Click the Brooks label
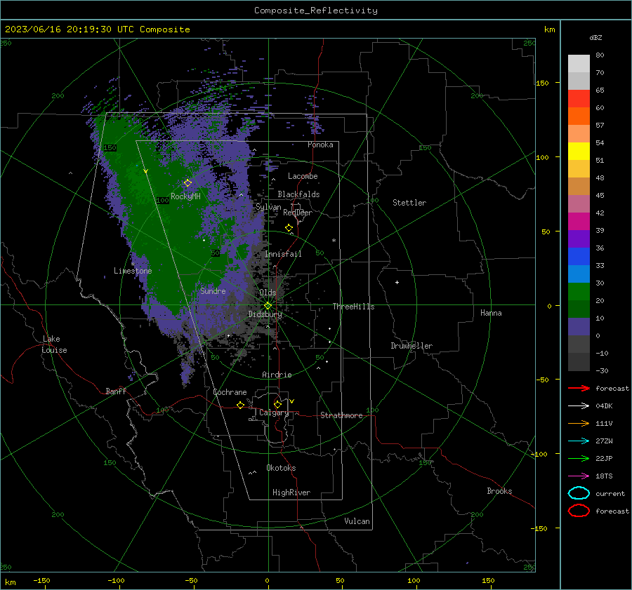The width and height of the screenshot is (632, 590). (499, 491)
